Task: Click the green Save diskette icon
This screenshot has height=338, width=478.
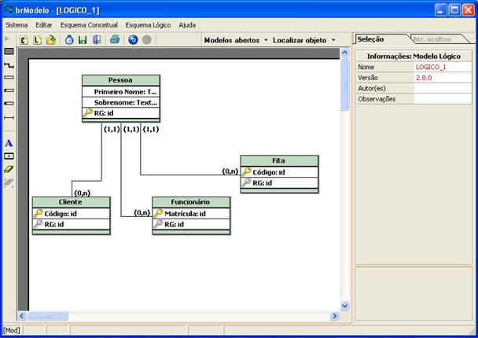Action: [83, 39]
